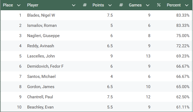Sort by the Player column header

[33, 5]
